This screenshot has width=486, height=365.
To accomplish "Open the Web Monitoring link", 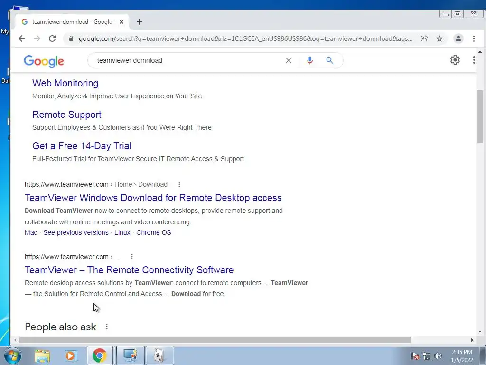I will click(x=65, y=83).
